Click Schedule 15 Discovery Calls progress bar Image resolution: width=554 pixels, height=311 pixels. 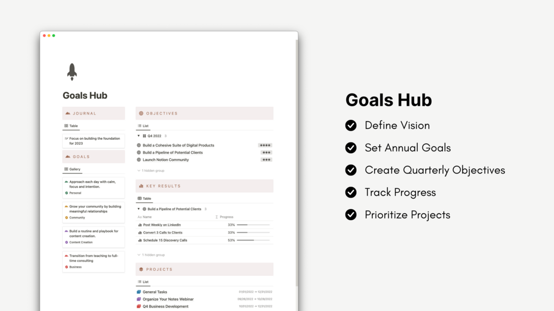click(x=253, y=241)
